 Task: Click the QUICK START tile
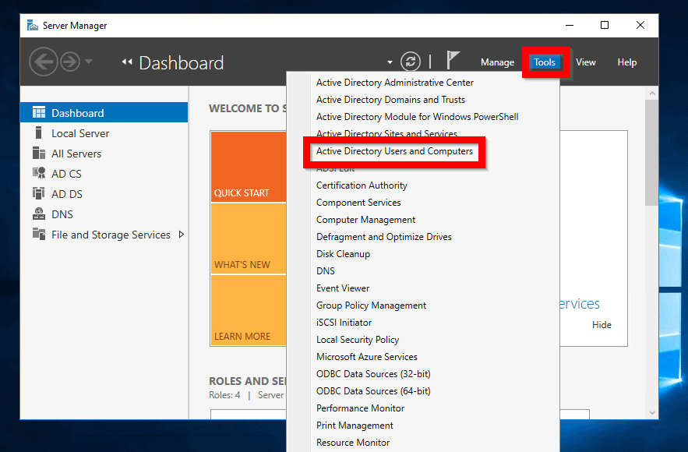coord(249,167)
